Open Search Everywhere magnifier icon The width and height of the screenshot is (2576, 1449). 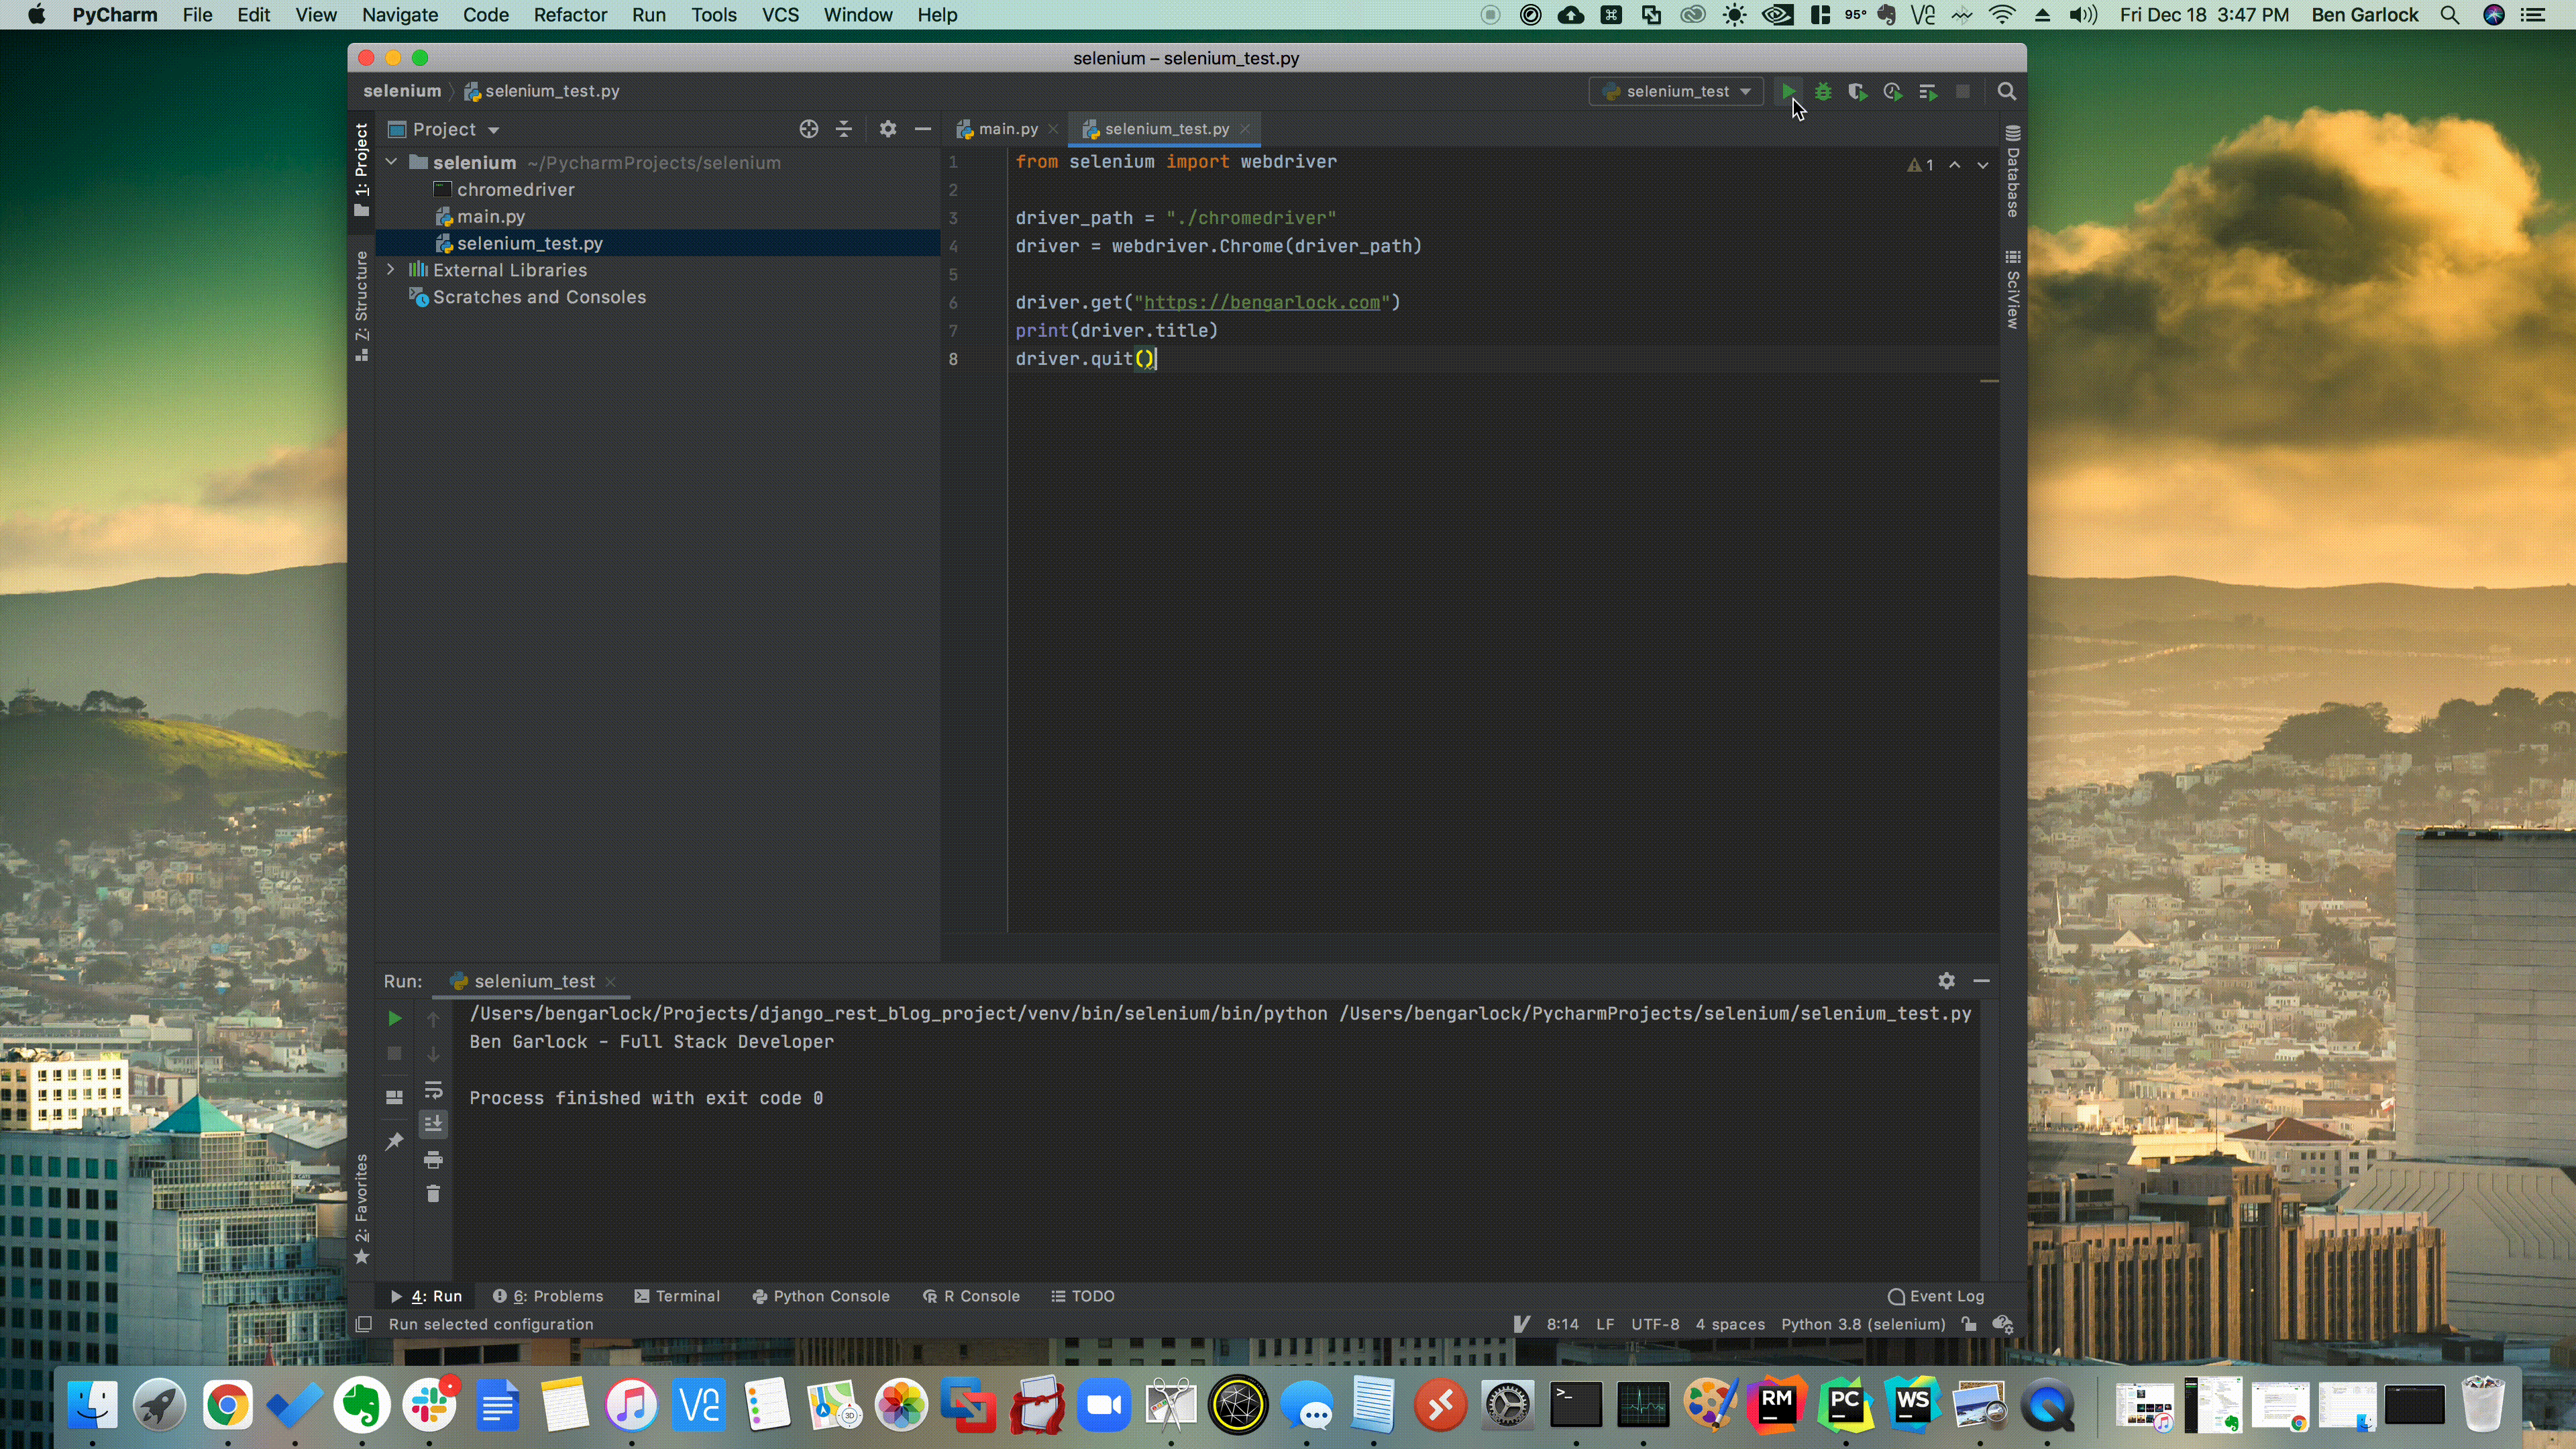(2006, 91)
